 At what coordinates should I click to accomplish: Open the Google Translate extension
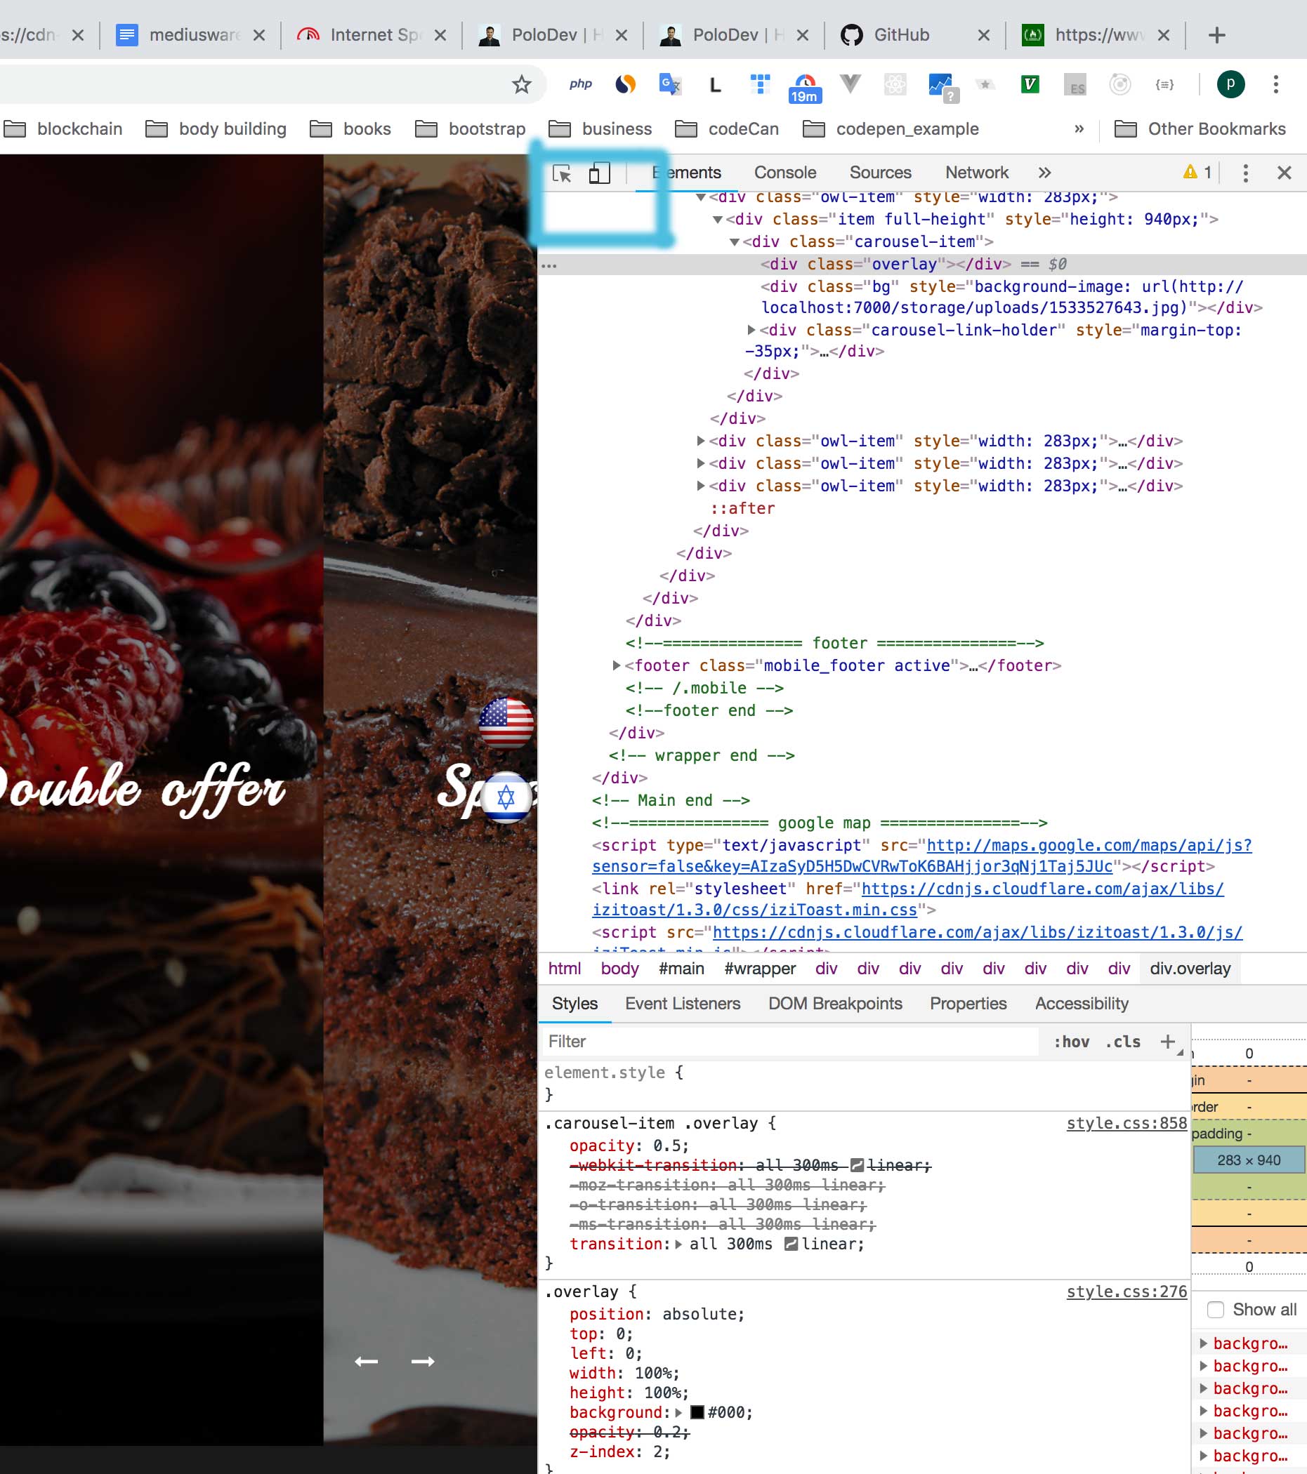pyautogui.click(x=670, y=84)
